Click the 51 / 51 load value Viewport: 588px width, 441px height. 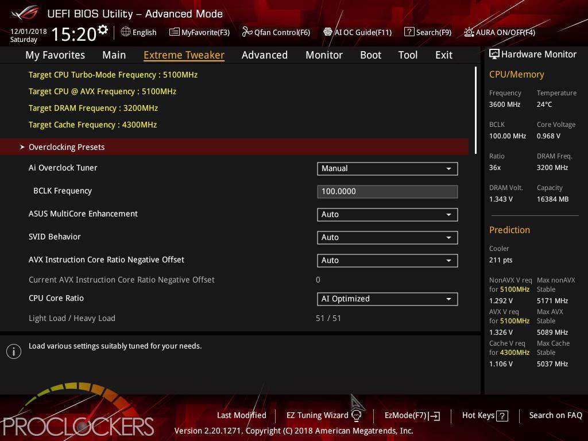pyautogui.click(x=328, y=318)
